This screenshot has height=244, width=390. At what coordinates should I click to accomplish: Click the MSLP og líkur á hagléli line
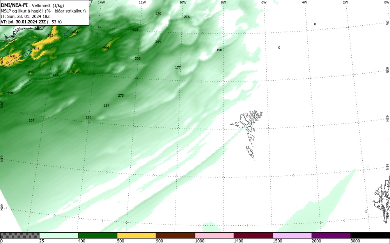[x=43, y=11]
